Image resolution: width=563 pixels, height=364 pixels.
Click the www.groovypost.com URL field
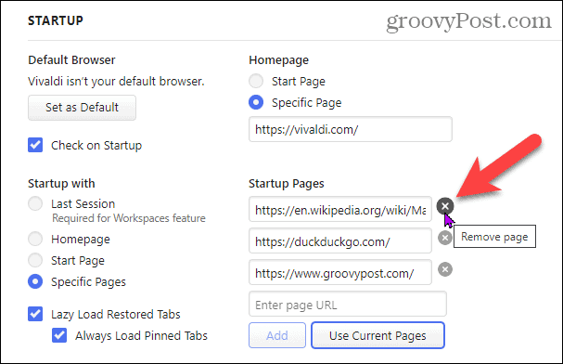(340, 273)
